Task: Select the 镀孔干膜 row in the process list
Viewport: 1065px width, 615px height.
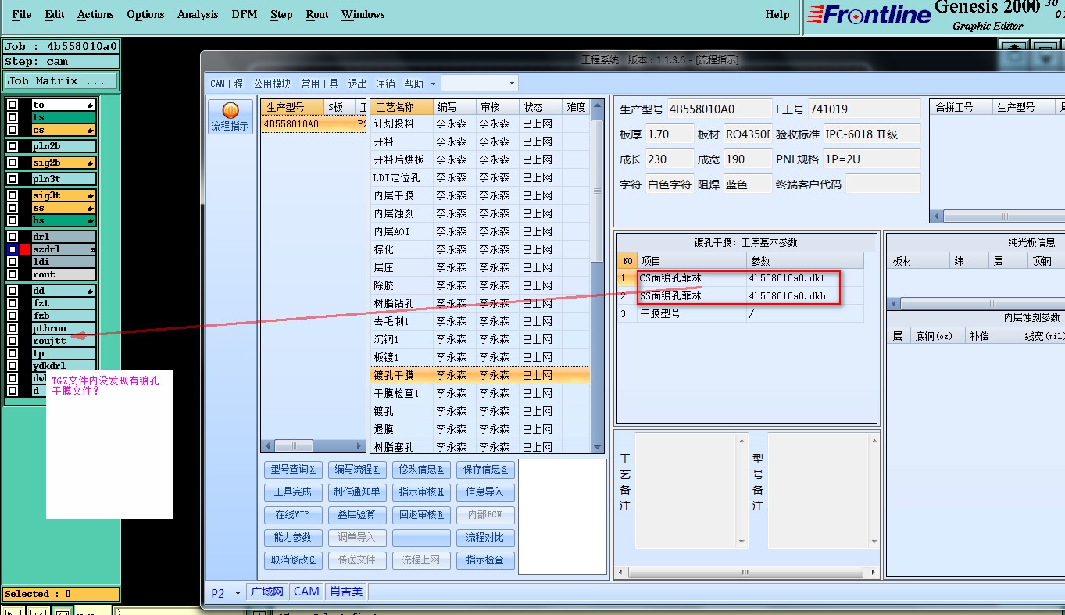Action: (x=480, y=375)
